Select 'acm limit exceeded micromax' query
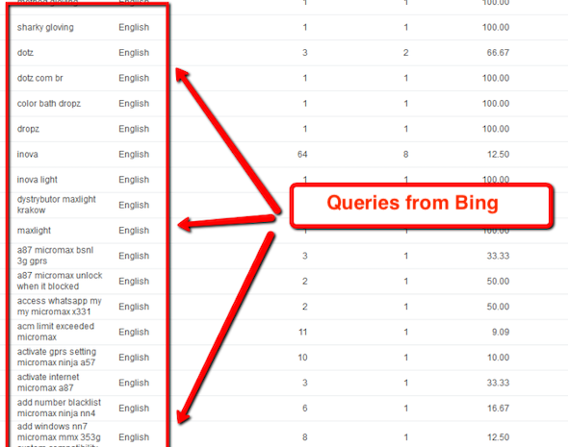The height and width of the screenshot is (447, 568). [x=56, y=332]
